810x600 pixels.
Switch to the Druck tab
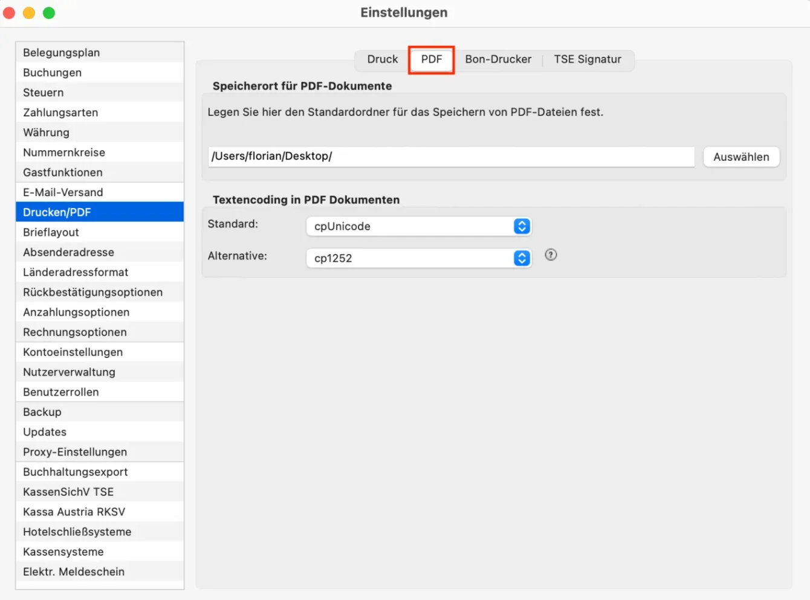point(383,59)
